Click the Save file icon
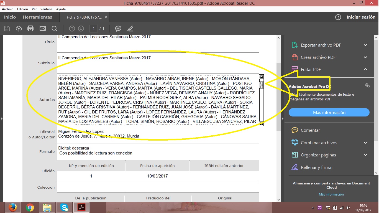Screen dimensions: 379x213 tap(7, 29)
